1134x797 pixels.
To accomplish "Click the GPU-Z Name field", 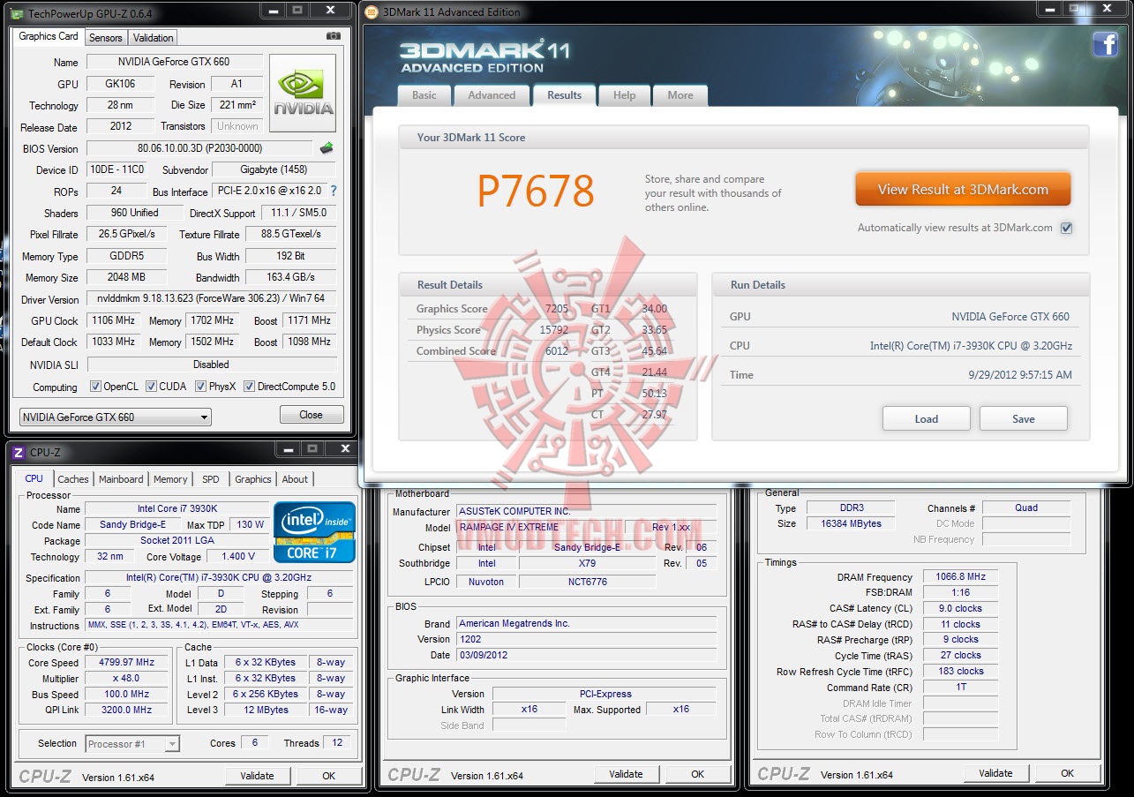I will point(174,62).
